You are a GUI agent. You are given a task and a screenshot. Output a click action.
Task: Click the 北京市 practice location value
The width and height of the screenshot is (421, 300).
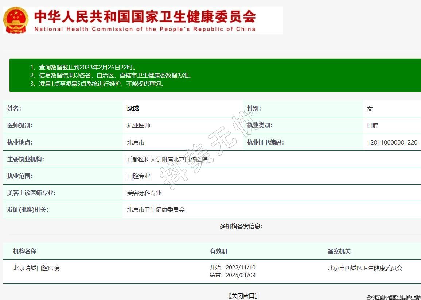click(x=136, y=142)
